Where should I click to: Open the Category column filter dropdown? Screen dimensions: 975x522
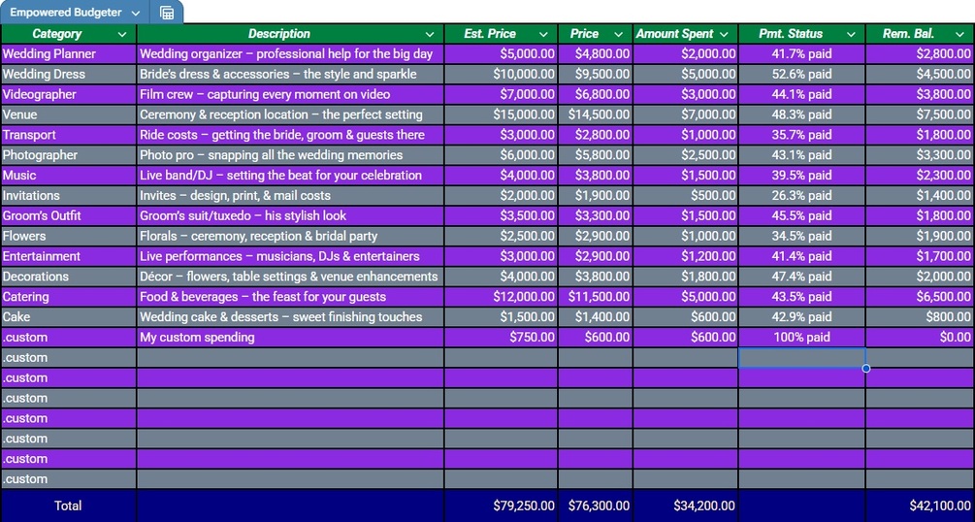(122, 34)
